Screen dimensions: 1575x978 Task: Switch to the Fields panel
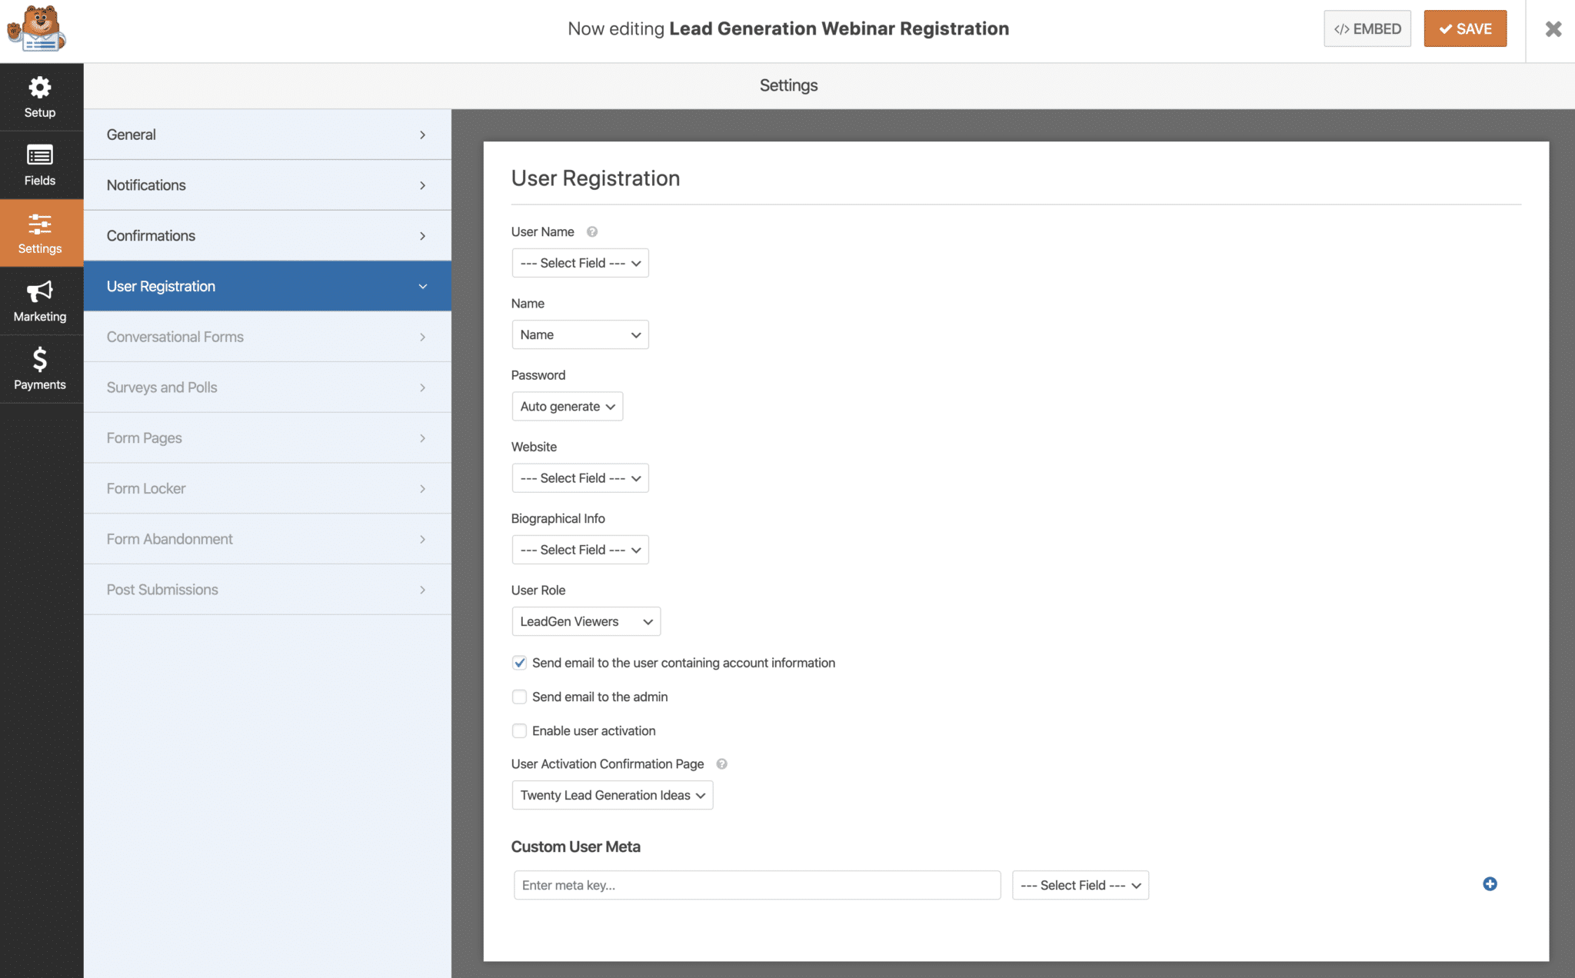click(x=40, y=165)
